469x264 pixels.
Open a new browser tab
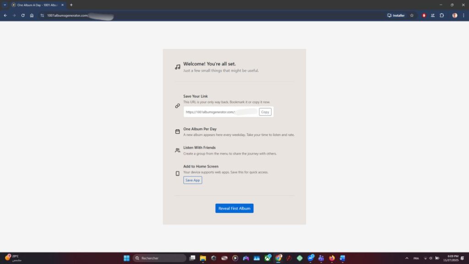71,5
